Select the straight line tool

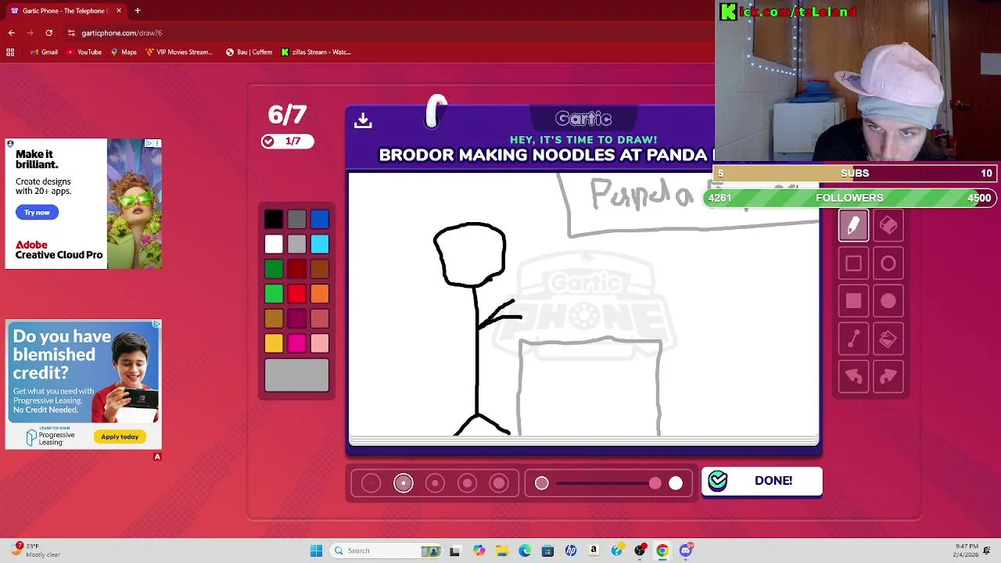(853, 339)
